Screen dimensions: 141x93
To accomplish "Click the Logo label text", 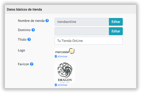I will pos(22,50).
